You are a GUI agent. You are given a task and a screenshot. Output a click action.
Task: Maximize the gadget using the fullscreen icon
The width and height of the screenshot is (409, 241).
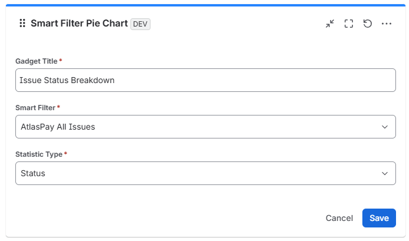(349, 24)
